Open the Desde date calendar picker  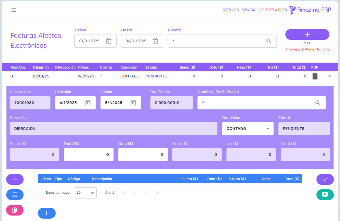click(x=109, y=41)
